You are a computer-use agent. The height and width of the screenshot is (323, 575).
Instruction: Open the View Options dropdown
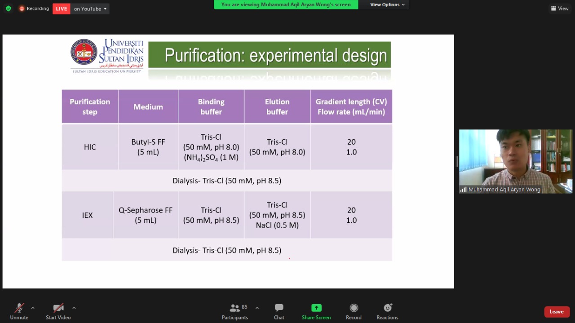click(387, 4)
